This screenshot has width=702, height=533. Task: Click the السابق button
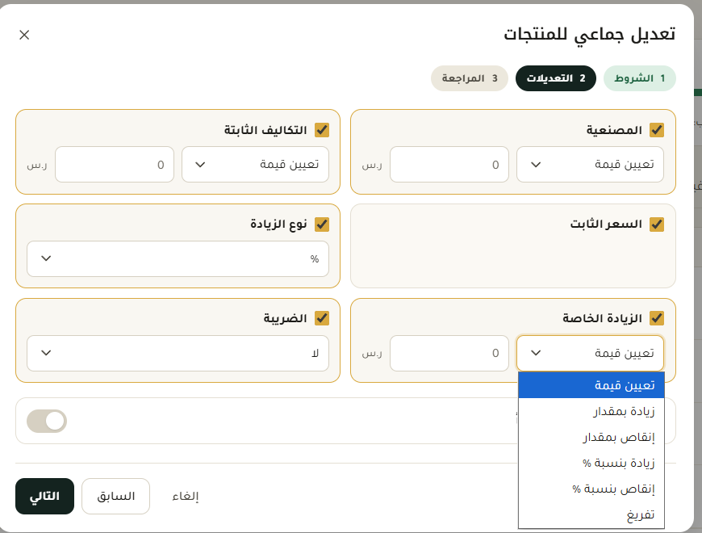[x=115, y=497]
